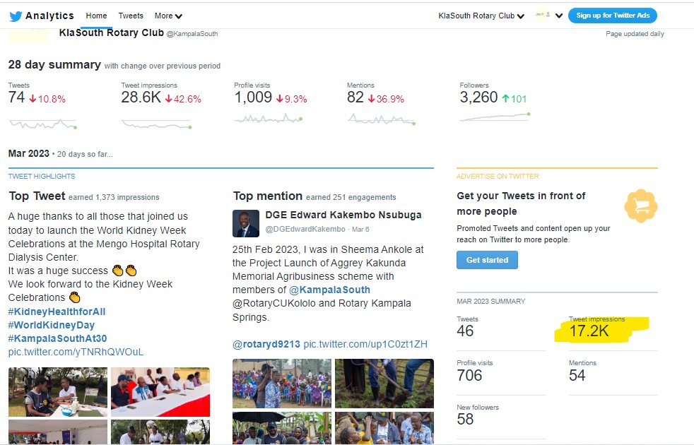The image size is (694, 445).
Task: Click the 17.2K tweet impressions figure
Action: pyautogui.click(x=589, y=331)
